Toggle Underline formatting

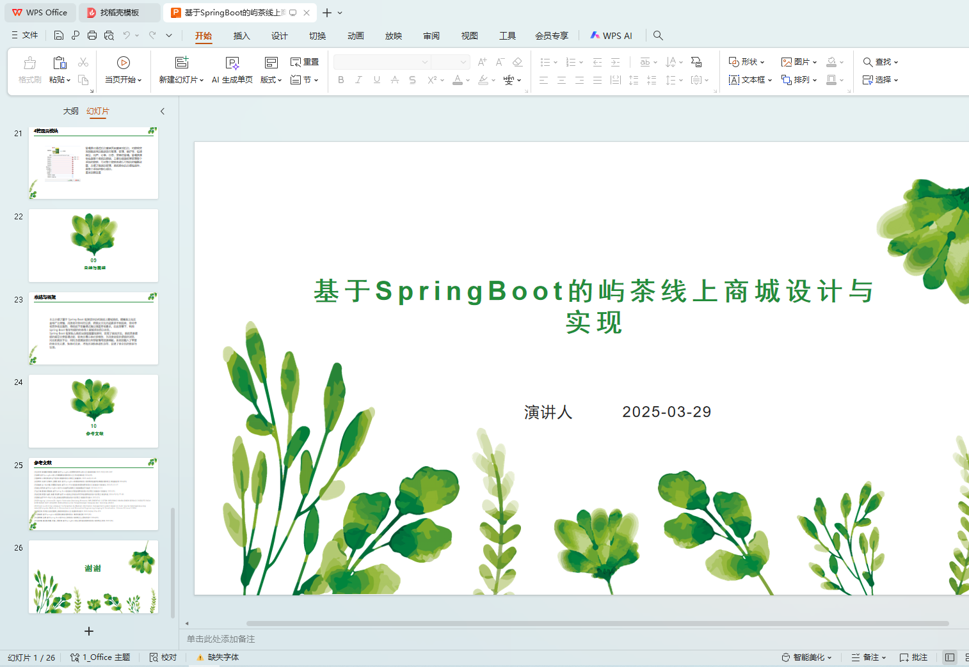click(x=377, y=80)
